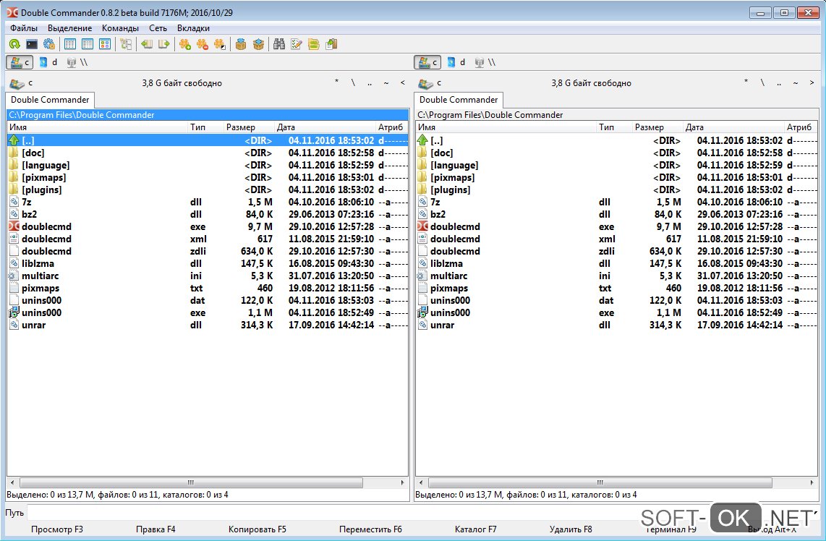The width and height of the screenshot is (826, 541).
Task: Open options via the blue gear icon
Action: click(49, 44)
